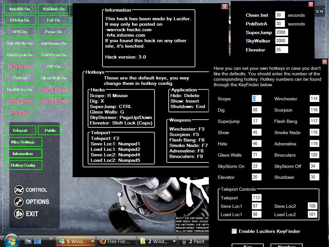
Task: Open the Public panel button
Action: [x=50, y=131]
